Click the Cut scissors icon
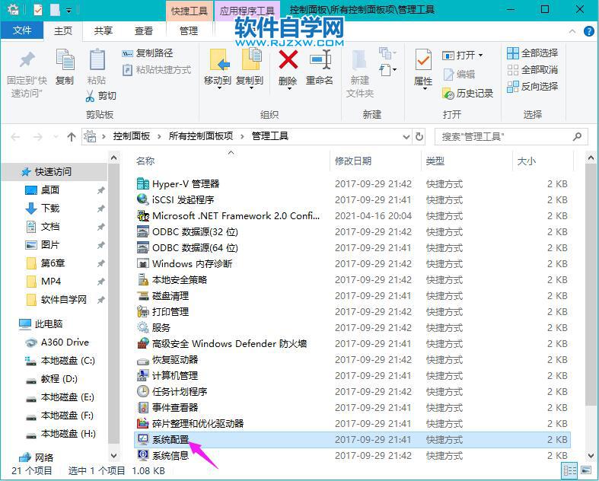The image size is (599, 481). coord(91,96)
